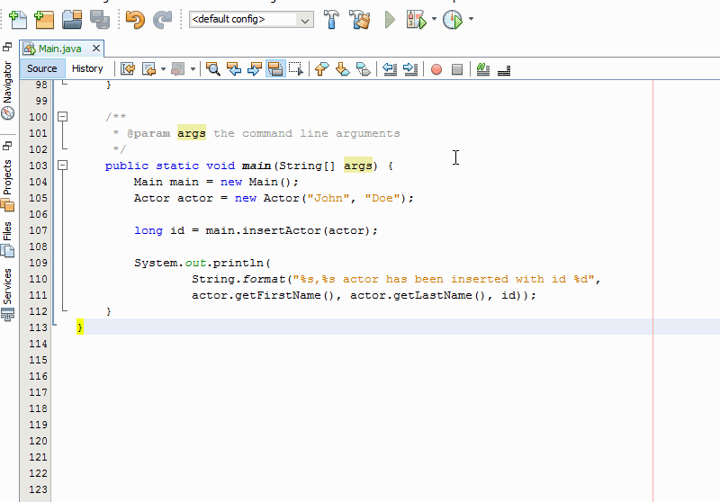Toggle bookmark icon in editor toolbar

coord(364,68)
